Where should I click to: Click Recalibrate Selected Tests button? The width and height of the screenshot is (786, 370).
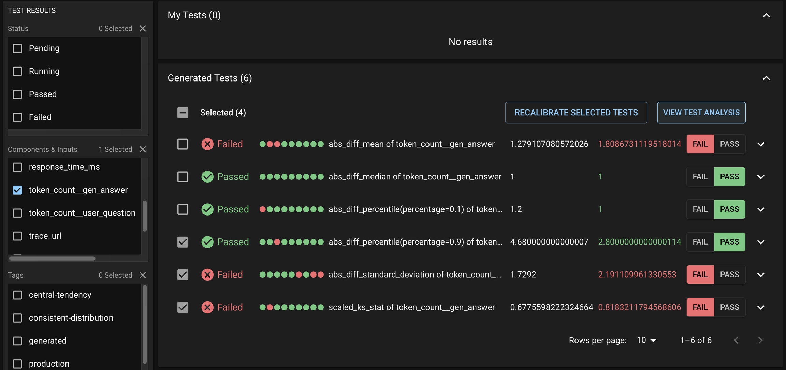point(576,113)
